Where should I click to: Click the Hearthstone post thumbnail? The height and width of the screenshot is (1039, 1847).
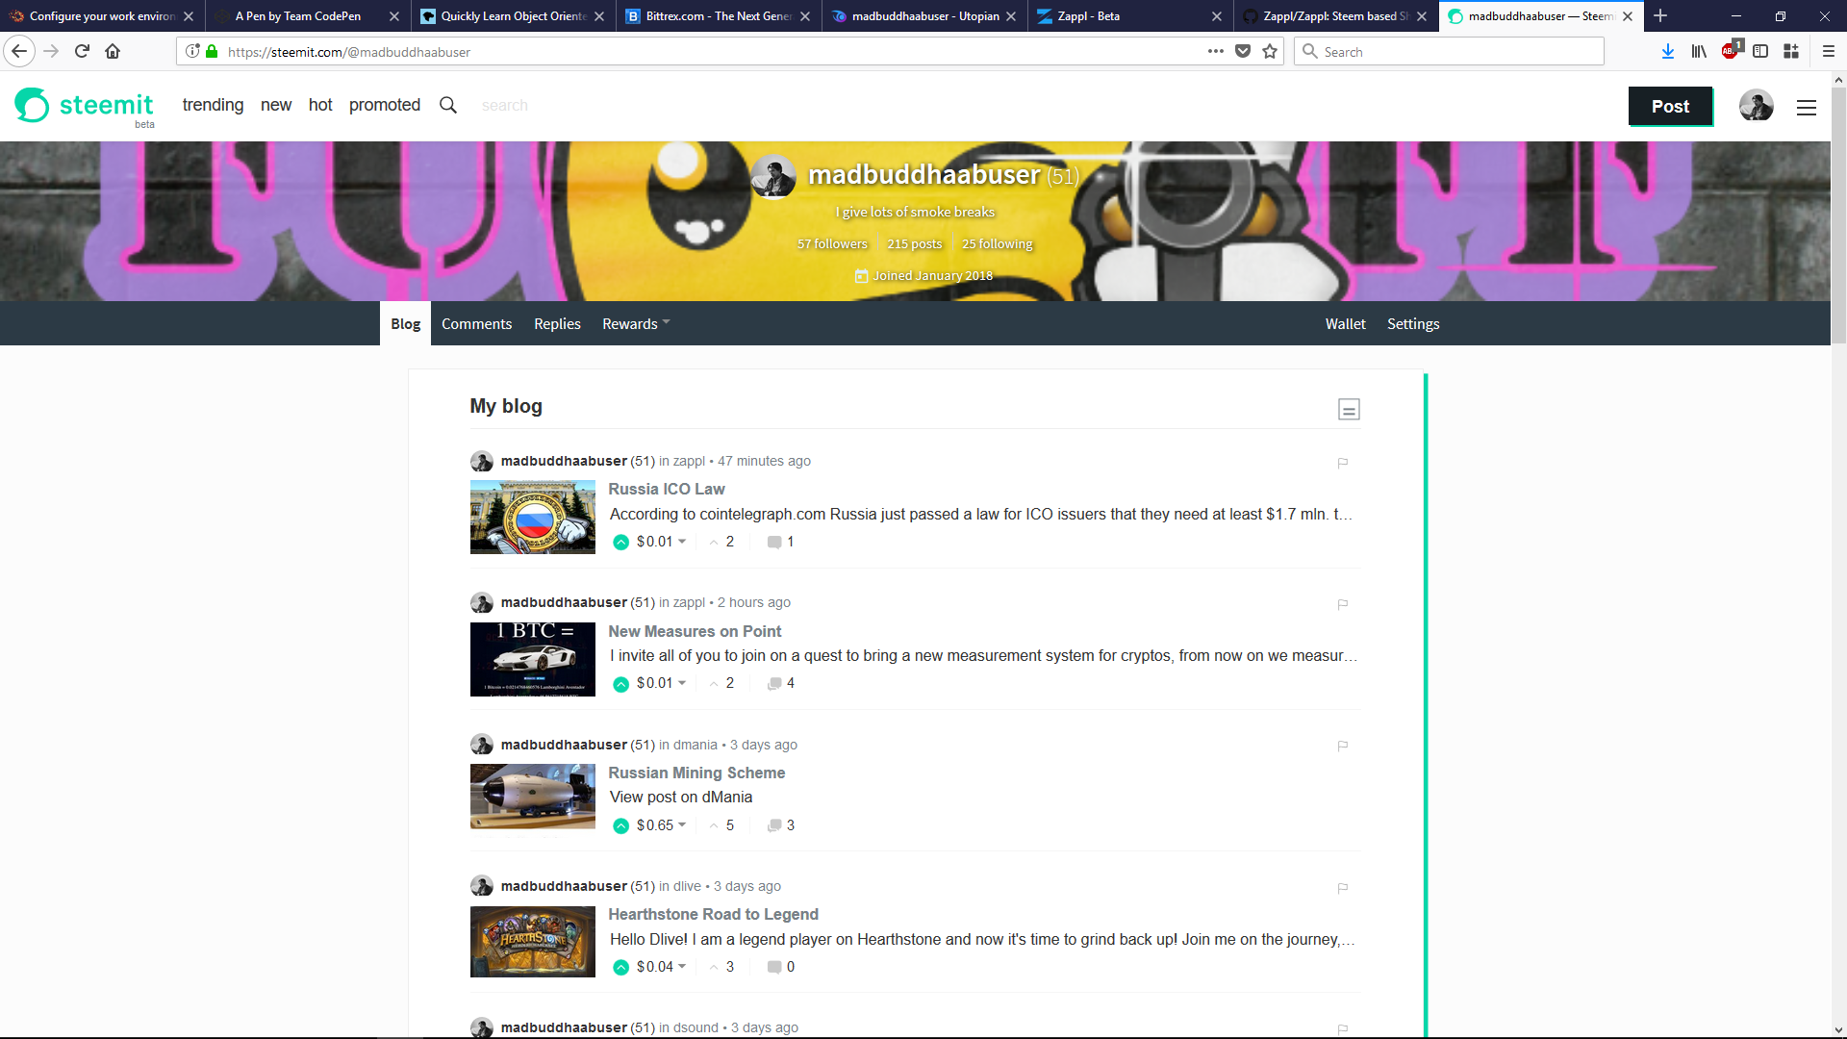(532, 942)
